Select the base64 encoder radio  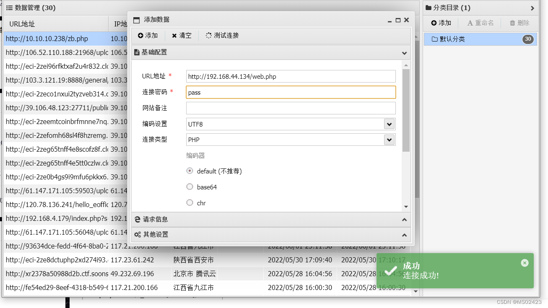pos(190,187)
